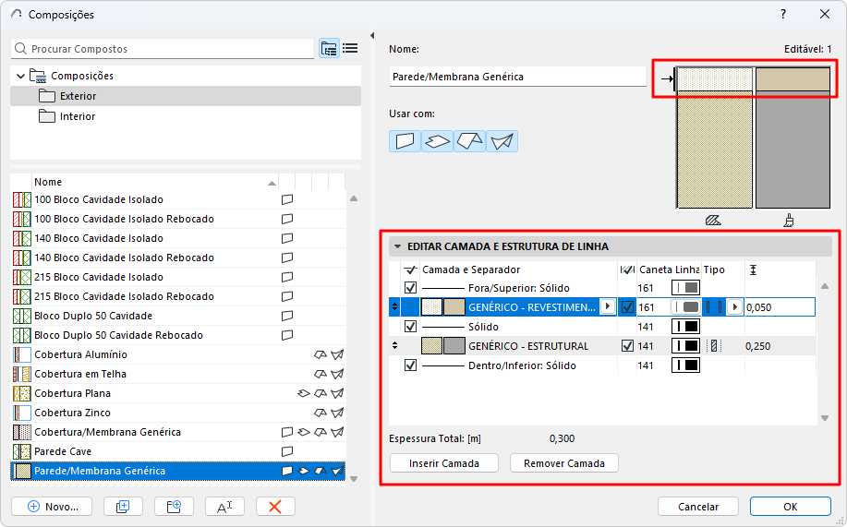Screen dimensions: 847x527
Task: Click the fill swatch of GENÉRICO - REVESTIMENTO
Action: click(431, 307)
